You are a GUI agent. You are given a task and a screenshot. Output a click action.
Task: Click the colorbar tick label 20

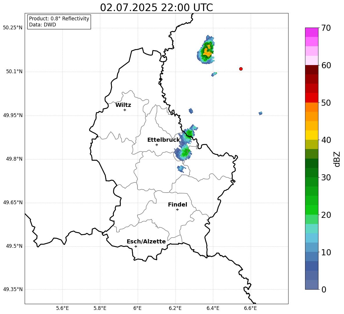(x=326, y=215)
